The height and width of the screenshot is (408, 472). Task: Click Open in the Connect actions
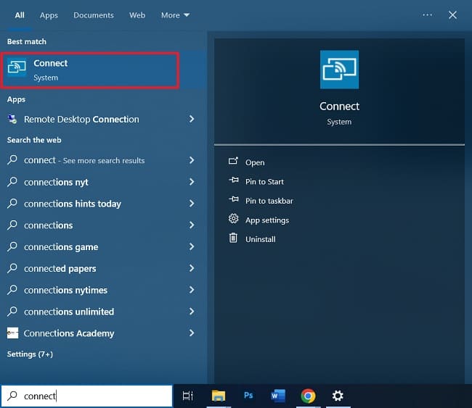click(x=255, y=162)
